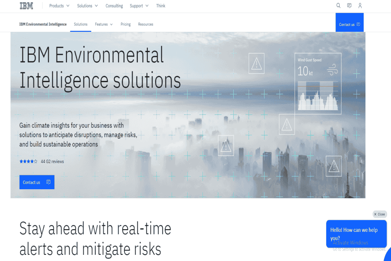Screen dimensions: 391x261
Task: Click the warning triangle left of Wind Gust card
Action: 256,63
